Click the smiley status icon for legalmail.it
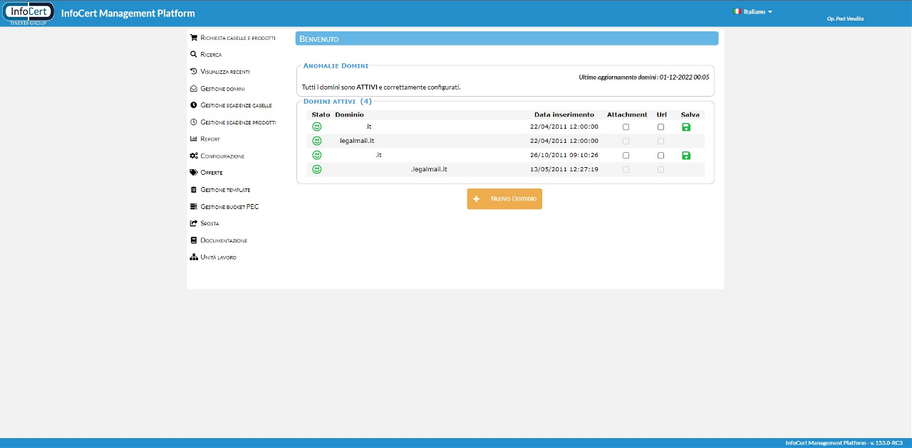912x448 pixels. tap(317, 141)
